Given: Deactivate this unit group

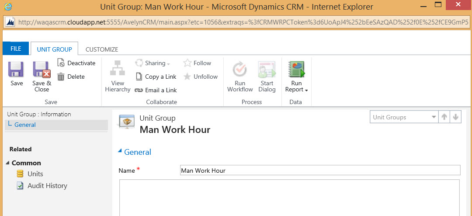Looking at the screenshot, I should click(x=76, y=63).
